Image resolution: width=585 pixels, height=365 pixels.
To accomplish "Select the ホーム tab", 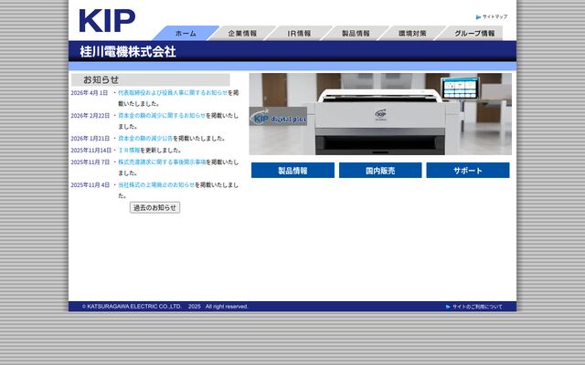I will tap(186, 33).
